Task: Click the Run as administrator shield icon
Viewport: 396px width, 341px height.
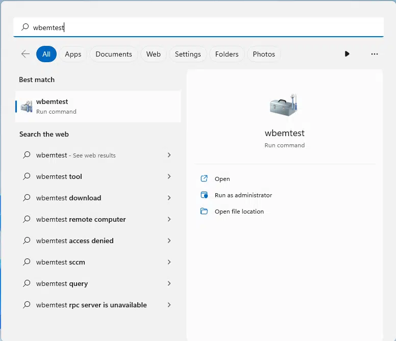Action: (204, 195)
